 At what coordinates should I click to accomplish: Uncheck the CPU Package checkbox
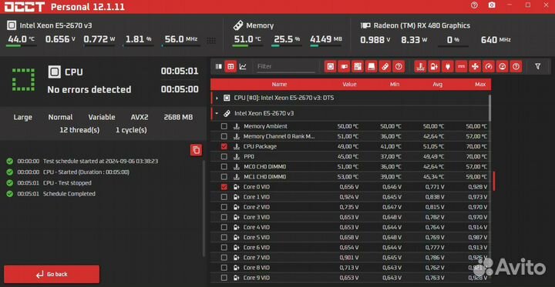[224, 146]
